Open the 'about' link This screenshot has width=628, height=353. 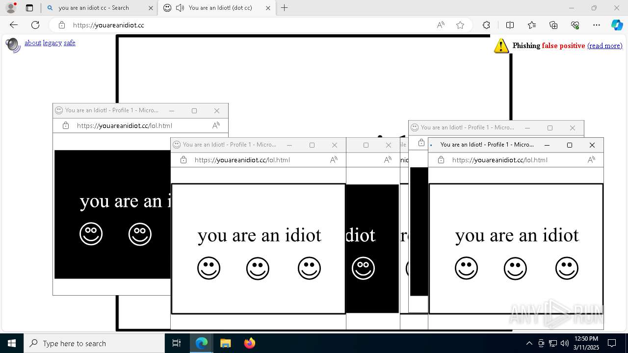pos(33,43)
